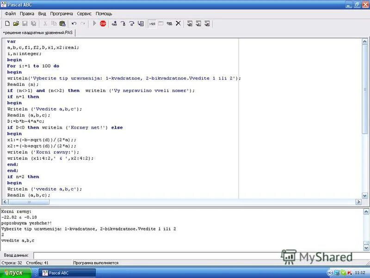
Task: Click the Redo arrow icon
Action: 83,24
